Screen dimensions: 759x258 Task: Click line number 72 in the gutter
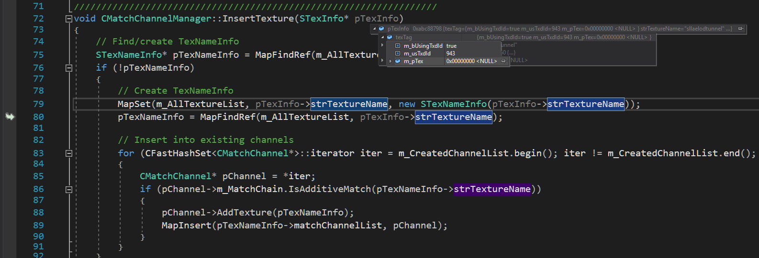point(38,19)
